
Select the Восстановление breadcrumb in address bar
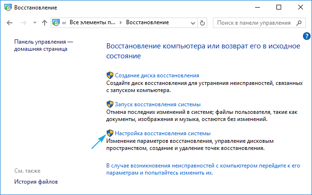[147, 23]
